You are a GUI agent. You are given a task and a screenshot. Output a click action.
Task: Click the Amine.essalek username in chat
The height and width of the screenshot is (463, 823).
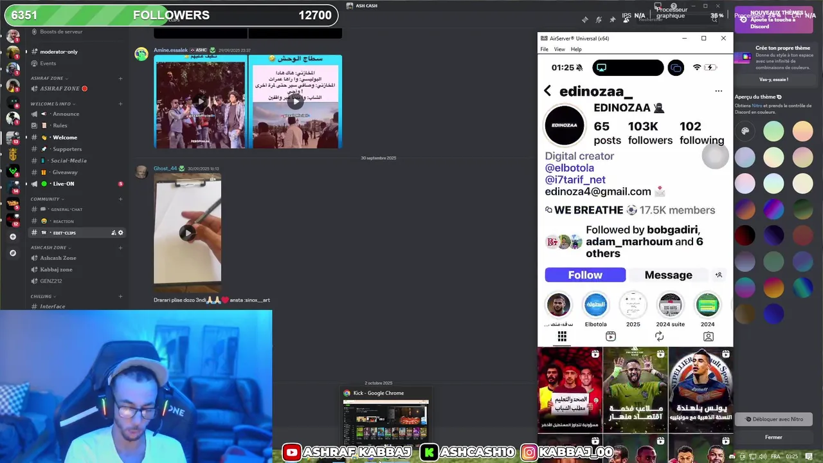(x=170, y=50)
